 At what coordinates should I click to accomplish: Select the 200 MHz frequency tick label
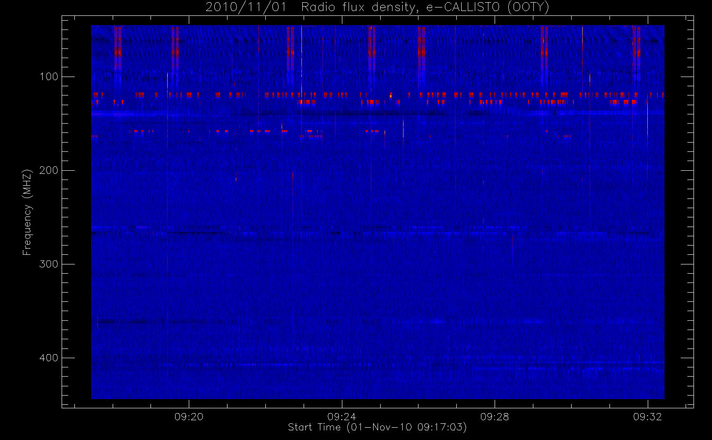[49, 170]
